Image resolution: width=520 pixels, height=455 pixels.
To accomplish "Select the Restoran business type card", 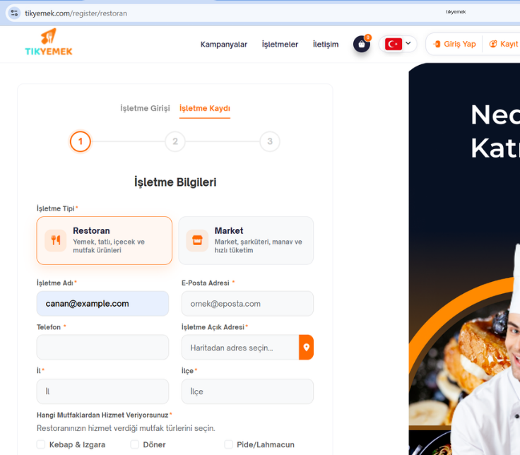I will [x=105, y=240].
